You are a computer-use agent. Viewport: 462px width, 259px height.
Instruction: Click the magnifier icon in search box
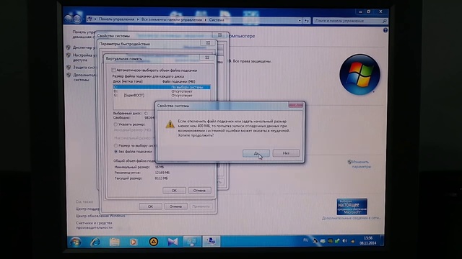coord(385,21)
